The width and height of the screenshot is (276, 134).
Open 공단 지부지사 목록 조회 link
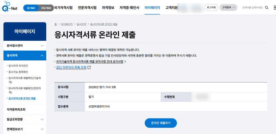click(71, 67)
